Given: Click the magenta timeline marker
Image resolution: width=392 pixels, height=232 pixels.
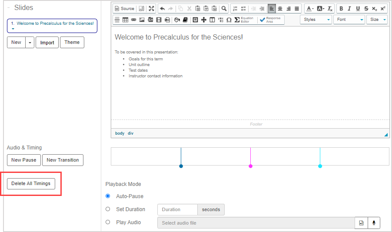Looking at the screenshot, I should tap(250, 166).
